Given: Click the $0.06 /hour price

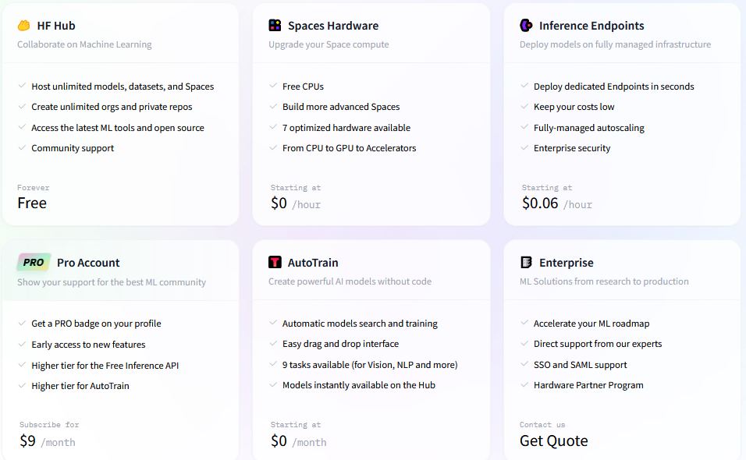Looking at the screenshot, I should point(557,203).
